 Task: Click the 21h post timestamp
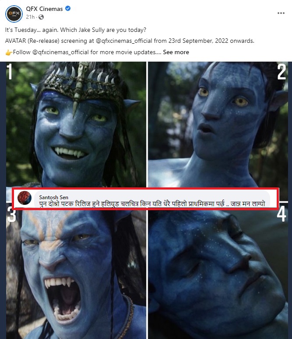tap(30, 17)
